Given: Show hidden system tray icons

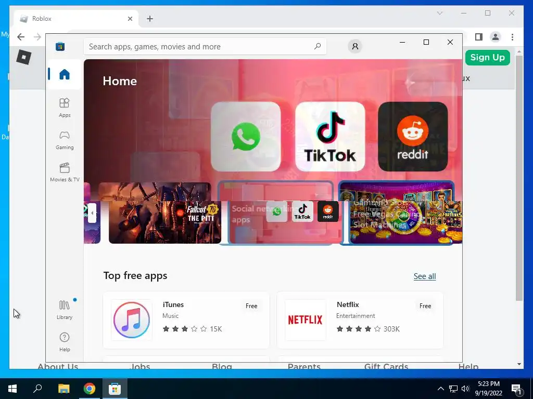Looking at the screenshot, I should (x=440, y=389).
